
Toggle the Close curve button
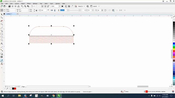(106, 10)
